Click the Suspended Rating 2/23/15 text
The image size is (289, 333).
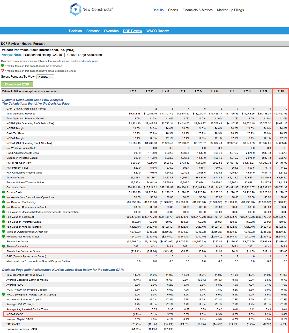[x=43, y=55]
